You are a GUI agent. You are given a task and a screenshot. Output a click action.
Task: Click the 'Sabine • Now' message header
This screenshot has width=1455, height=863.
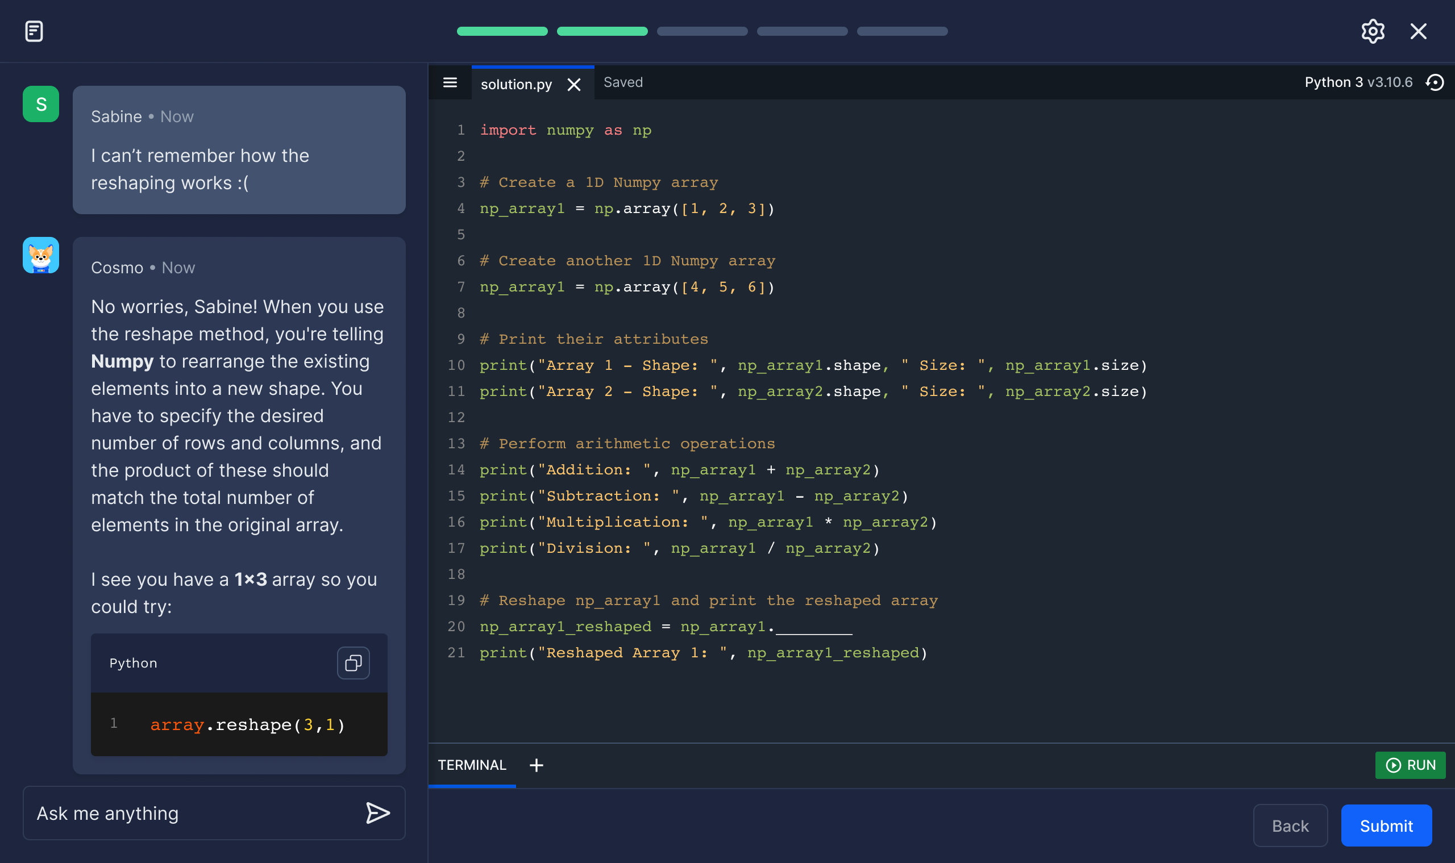click(143, 117)
